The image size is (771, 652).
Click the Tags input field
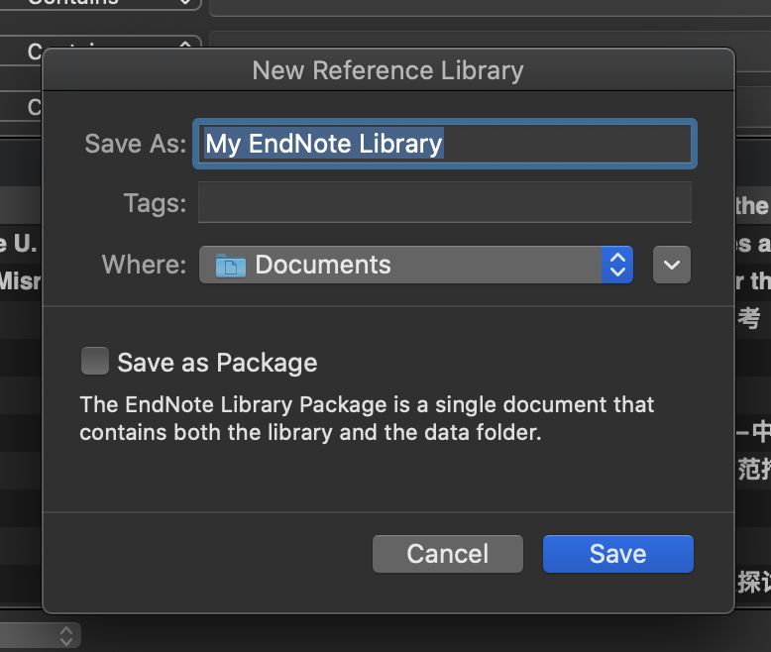(x=445, y=202)
